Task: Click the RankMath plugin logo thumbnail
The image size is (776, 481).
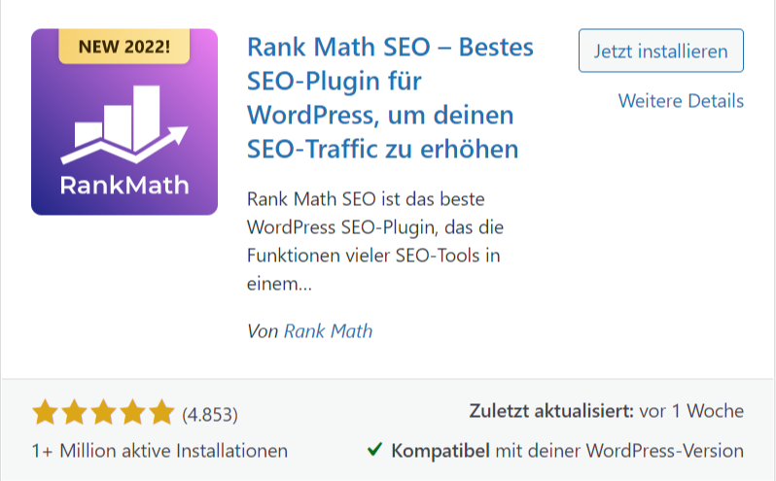Action: [124, 121]
